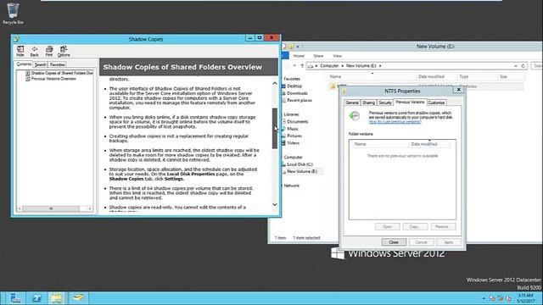Open the Customize tab in NTFS Properties
Image resolution: width=543 pixels, height=305 pixels.
coord(436,103)
